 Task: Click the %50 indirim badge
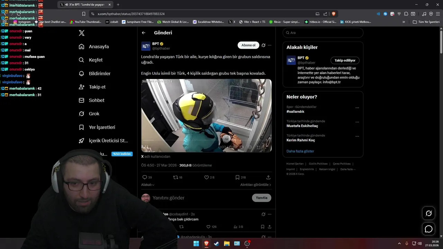click(x=122, y=154)
